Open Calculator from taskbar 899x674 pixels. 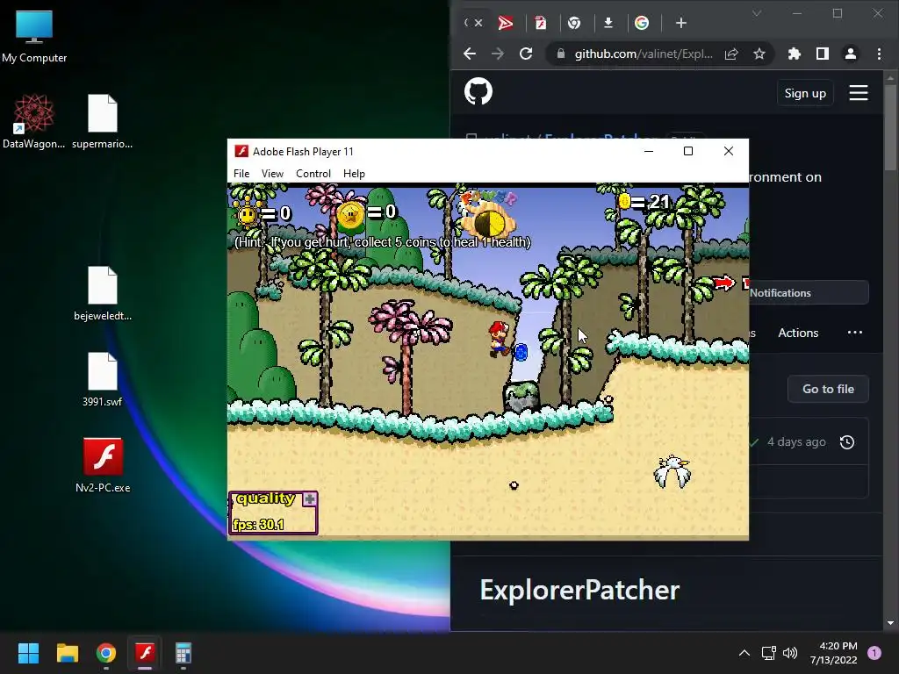coord(183,653)
